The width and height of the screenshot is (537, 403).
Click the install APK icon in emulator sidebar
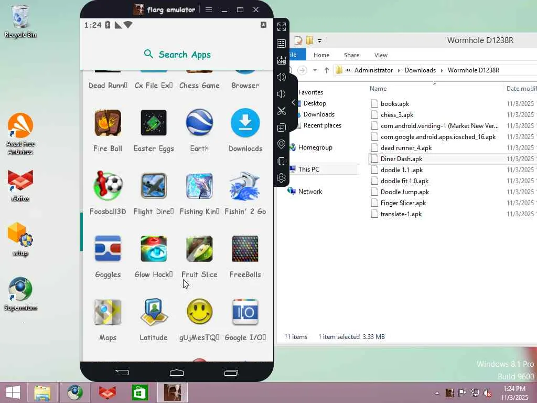tap(282, 60)
